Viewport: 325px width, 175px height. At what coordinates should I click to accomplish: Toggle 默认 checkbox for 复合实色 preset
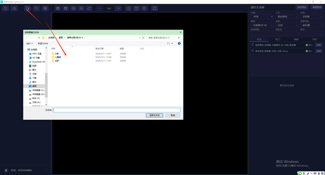point(307,51)
